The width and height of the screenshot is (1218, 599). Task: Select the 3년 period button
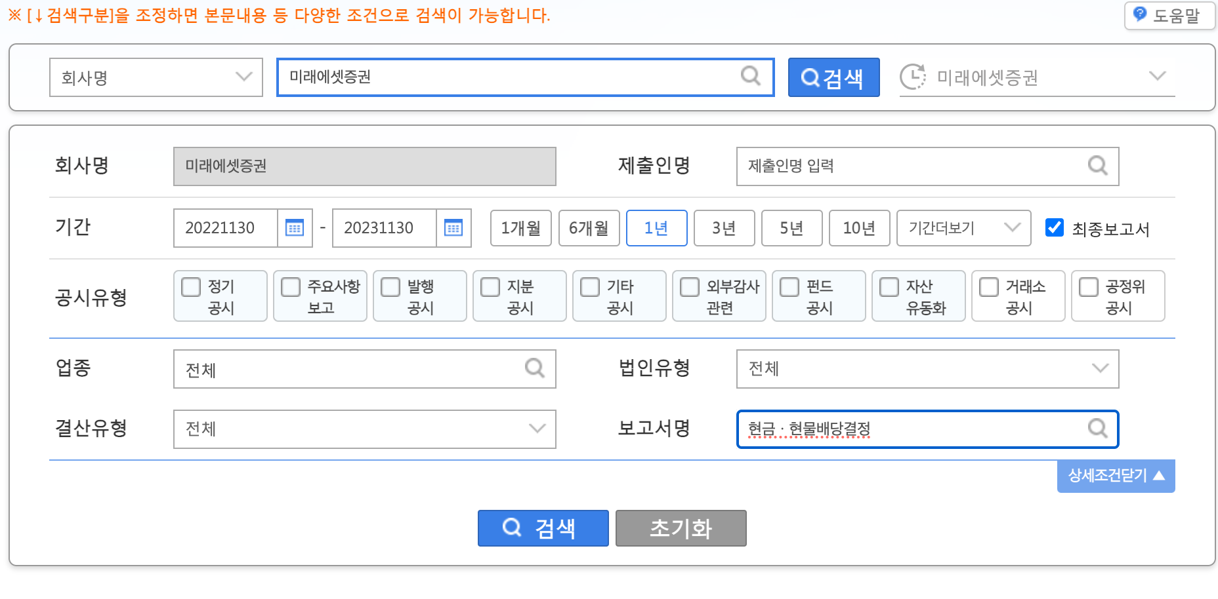[x=724, y=228]
